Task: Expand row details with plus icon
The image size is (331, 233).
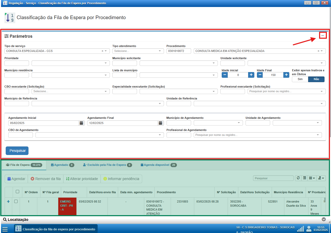Action: coord(8,201)
